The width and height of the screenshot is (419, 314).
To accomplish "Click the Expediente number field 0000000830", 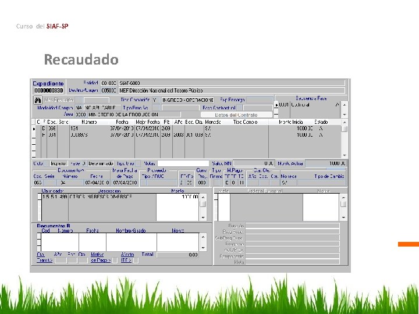I will 49,91.
